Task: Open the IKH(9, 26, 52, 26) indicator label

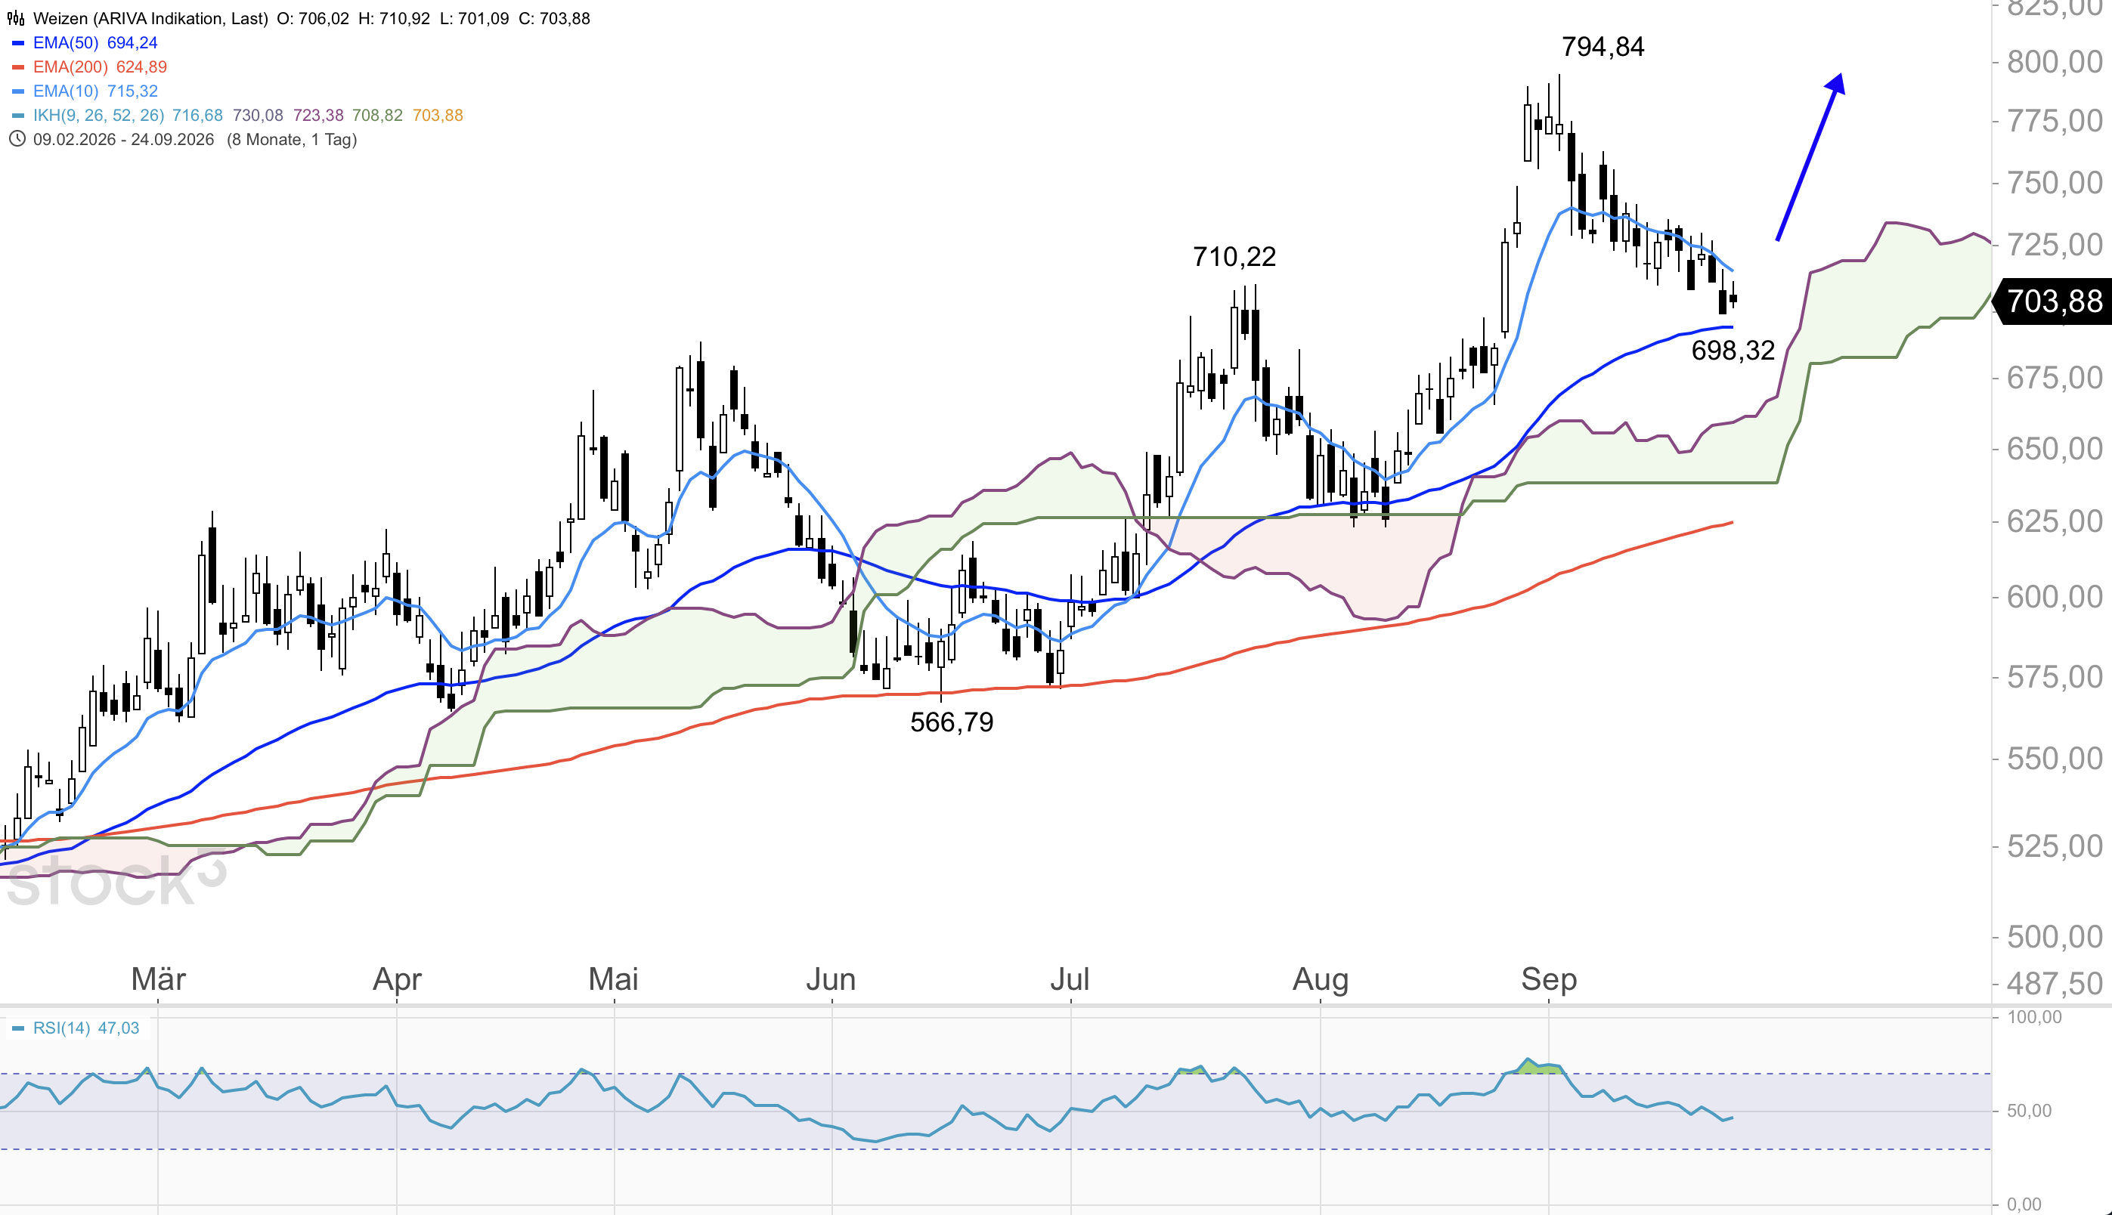Action: point(98,115)
